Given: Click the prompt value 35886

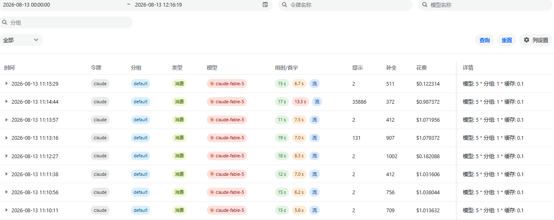Looking at the screenshot, I should 359,102.
